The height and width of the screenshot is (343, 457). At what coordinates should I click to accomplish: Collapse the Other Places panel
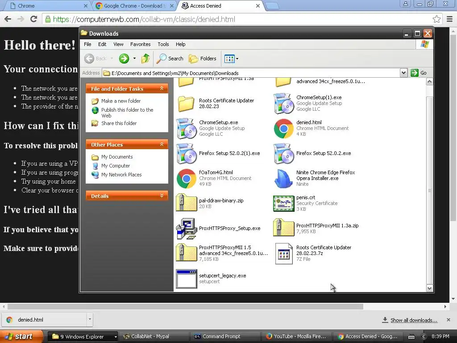(162, 144)
